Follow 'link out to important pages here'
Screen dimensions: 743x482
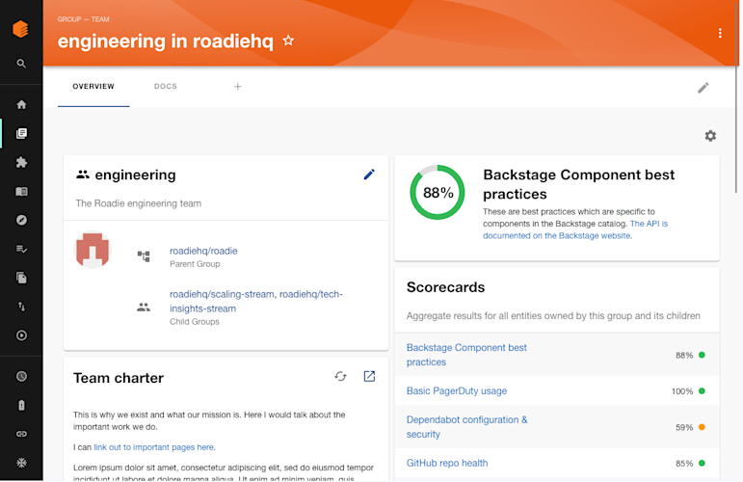(153, 447)
